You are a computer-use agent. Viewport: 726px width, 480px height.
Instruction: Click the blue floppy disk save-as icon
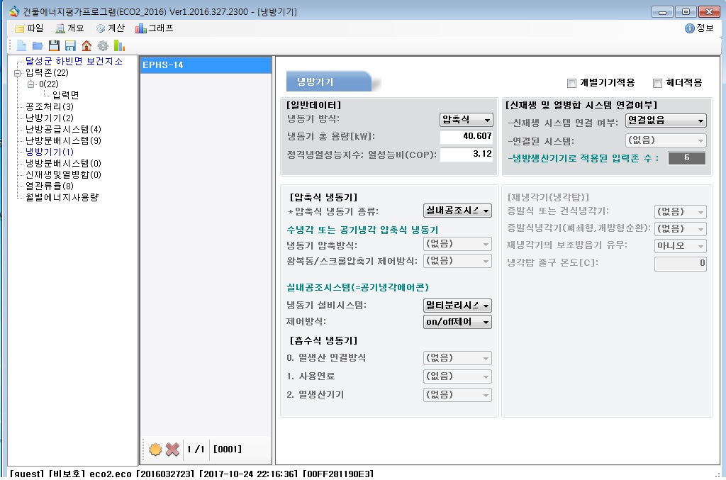70,45
